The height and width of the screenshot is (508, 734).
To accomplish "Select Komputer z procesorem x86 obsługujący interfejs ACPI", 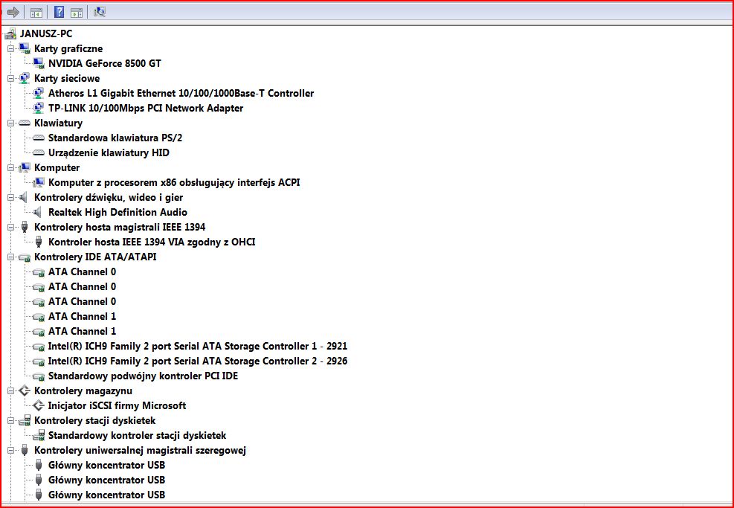I will 174,183.
